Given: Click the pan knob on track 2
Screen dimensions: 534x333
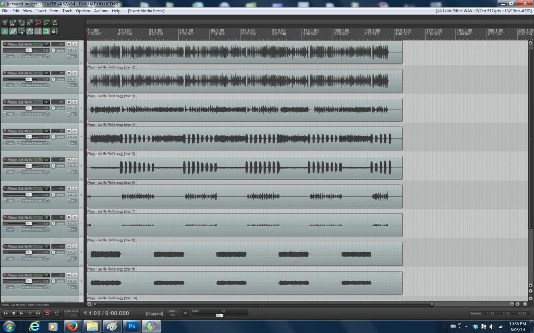Looking at the screenshot, I should (54, 79).
